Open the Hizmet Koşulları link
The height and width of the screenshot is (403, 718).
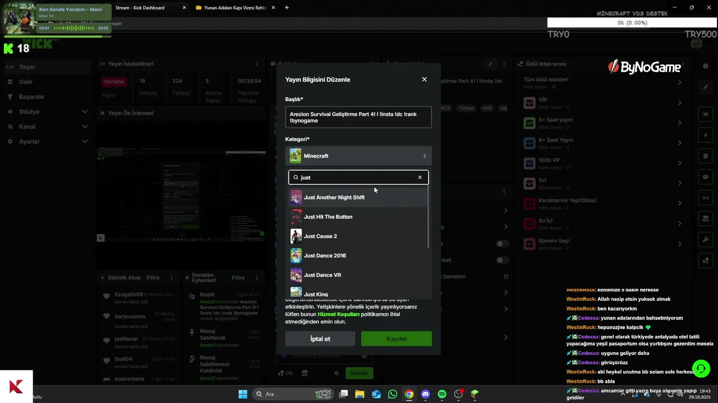point(338,315)
